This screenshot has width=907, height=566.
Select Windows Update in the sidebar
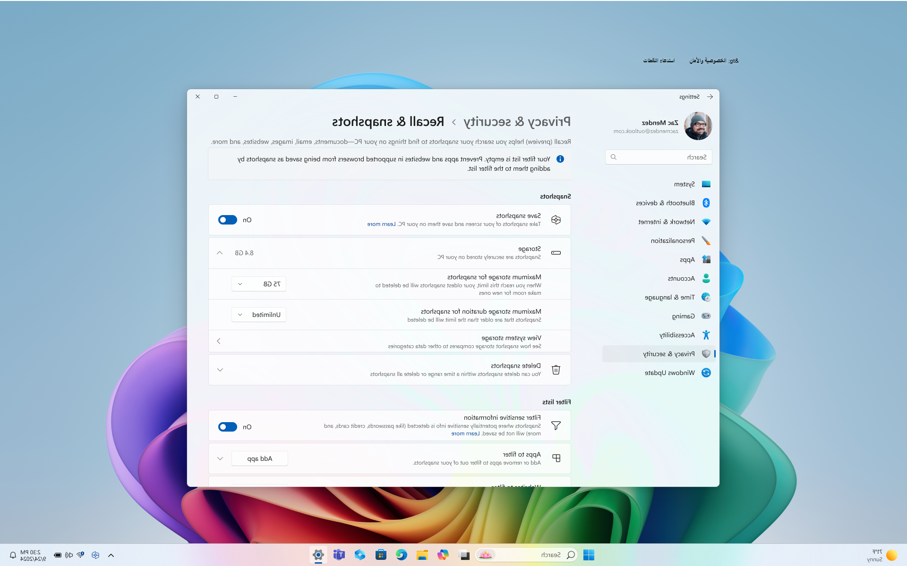659,373
